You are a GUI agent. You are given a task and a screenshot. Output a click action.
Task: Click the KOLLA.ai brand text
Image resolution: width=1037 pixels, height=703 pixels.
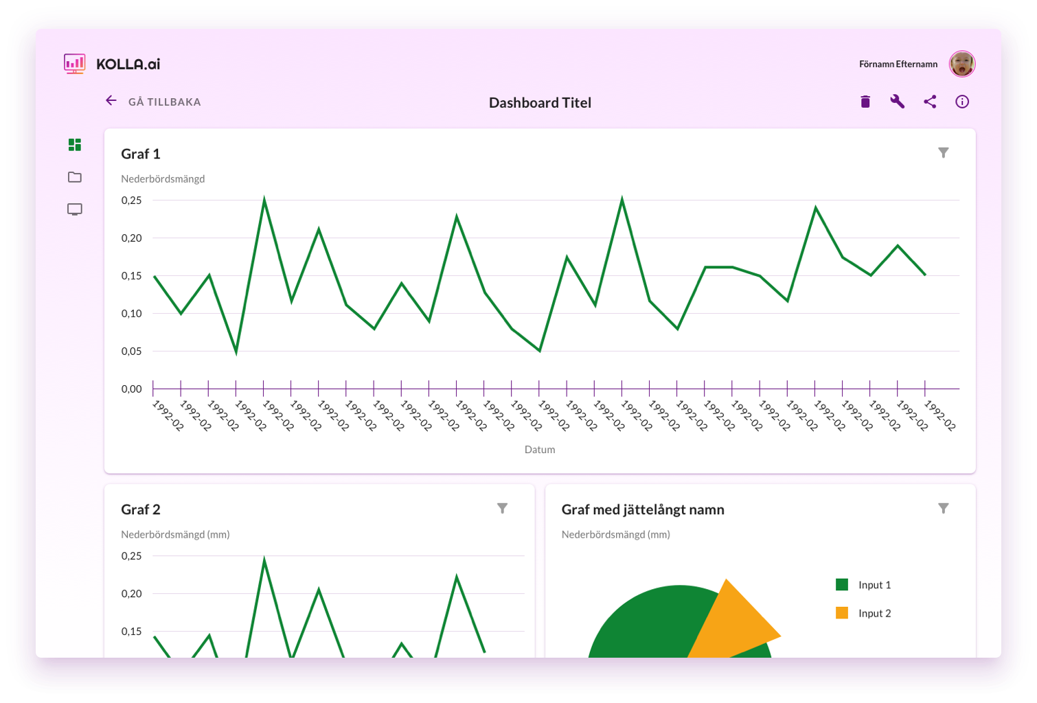(x=128, y=64)
